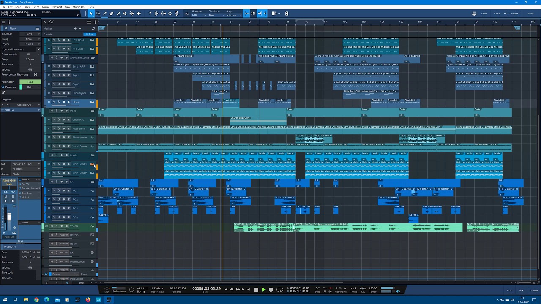Open the Edit view button bottom right

point(509,290)
